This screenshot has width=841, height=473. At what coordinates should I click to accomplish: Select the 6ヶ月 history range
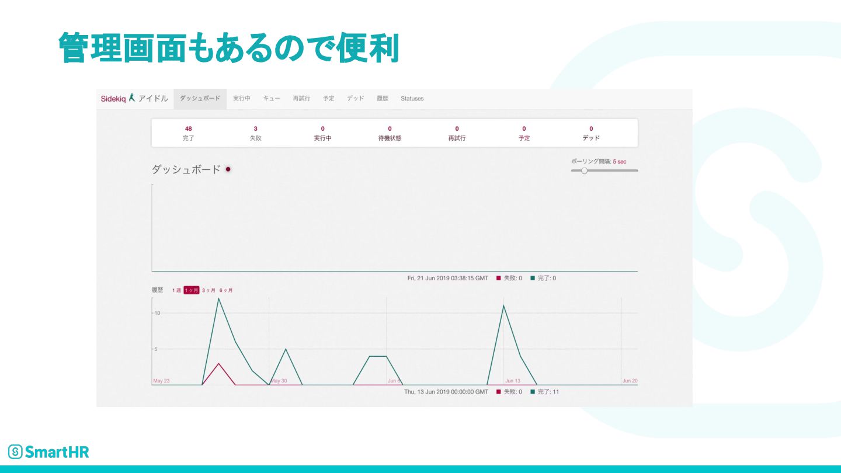(x=226, y=290)
